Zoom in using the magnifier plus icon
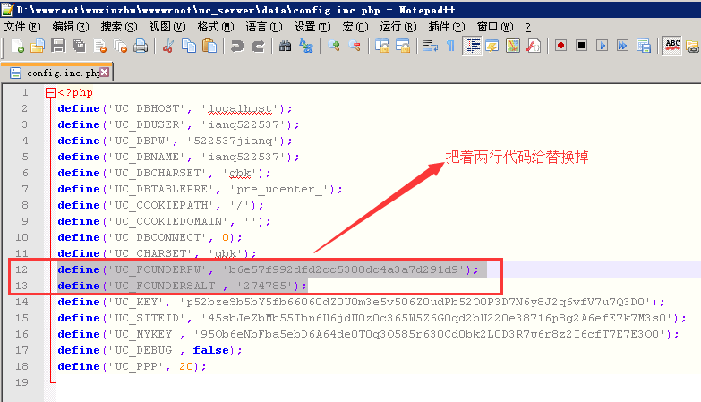The width and height of the screenshot is (701, 402). click(334, 46)
